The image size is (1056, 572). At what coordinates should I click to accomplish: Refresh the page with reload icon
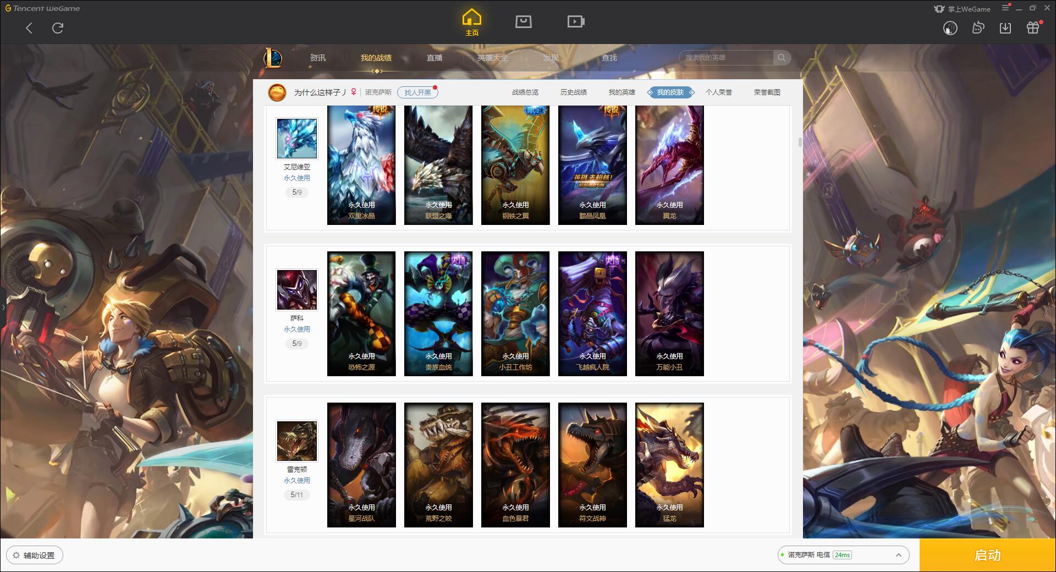tap(58, 28)
